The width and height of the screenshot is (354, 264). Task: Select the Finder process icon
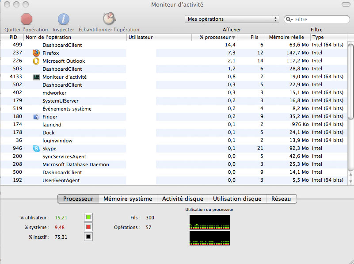36,117
